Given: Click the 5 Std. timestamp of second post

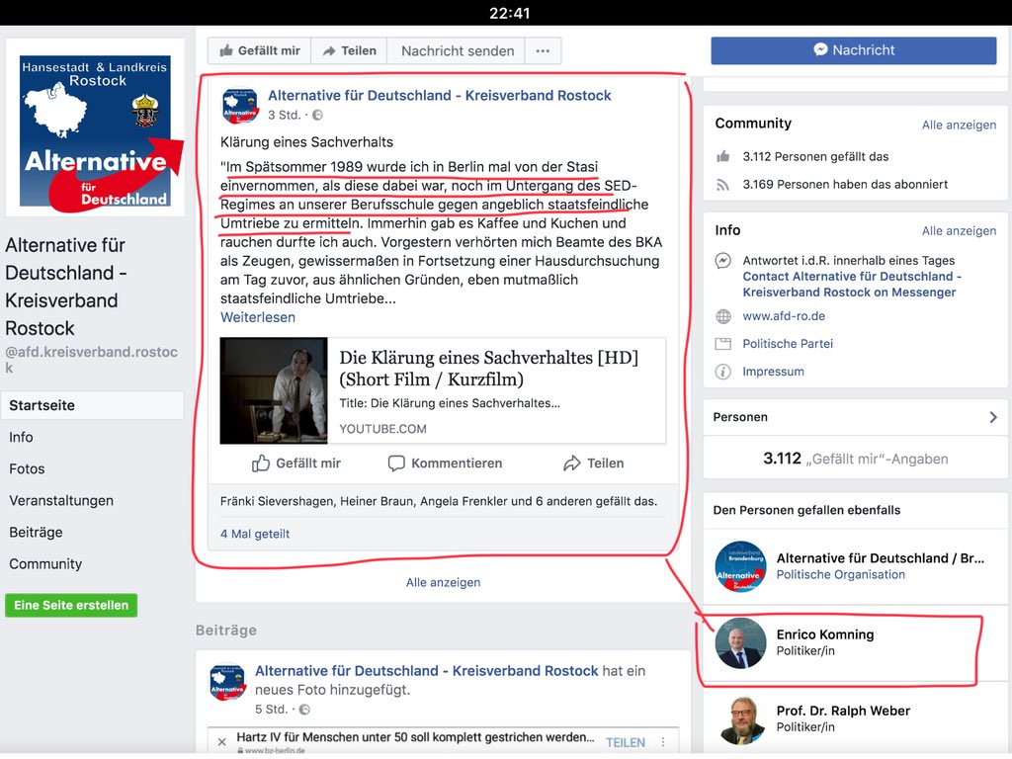Looking at the screenshot, I should click(271, 710).
